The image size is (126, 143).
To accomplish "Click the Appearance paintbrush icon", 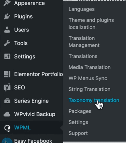I will point(7,3).
